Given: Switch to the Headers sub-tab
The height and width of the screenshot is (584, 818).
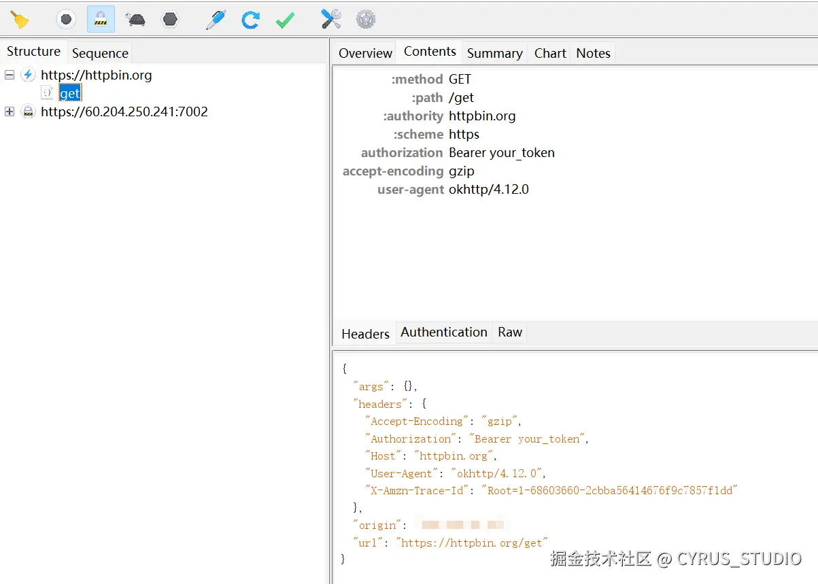Looking at the screenshot, I should (x=365, y=334).
